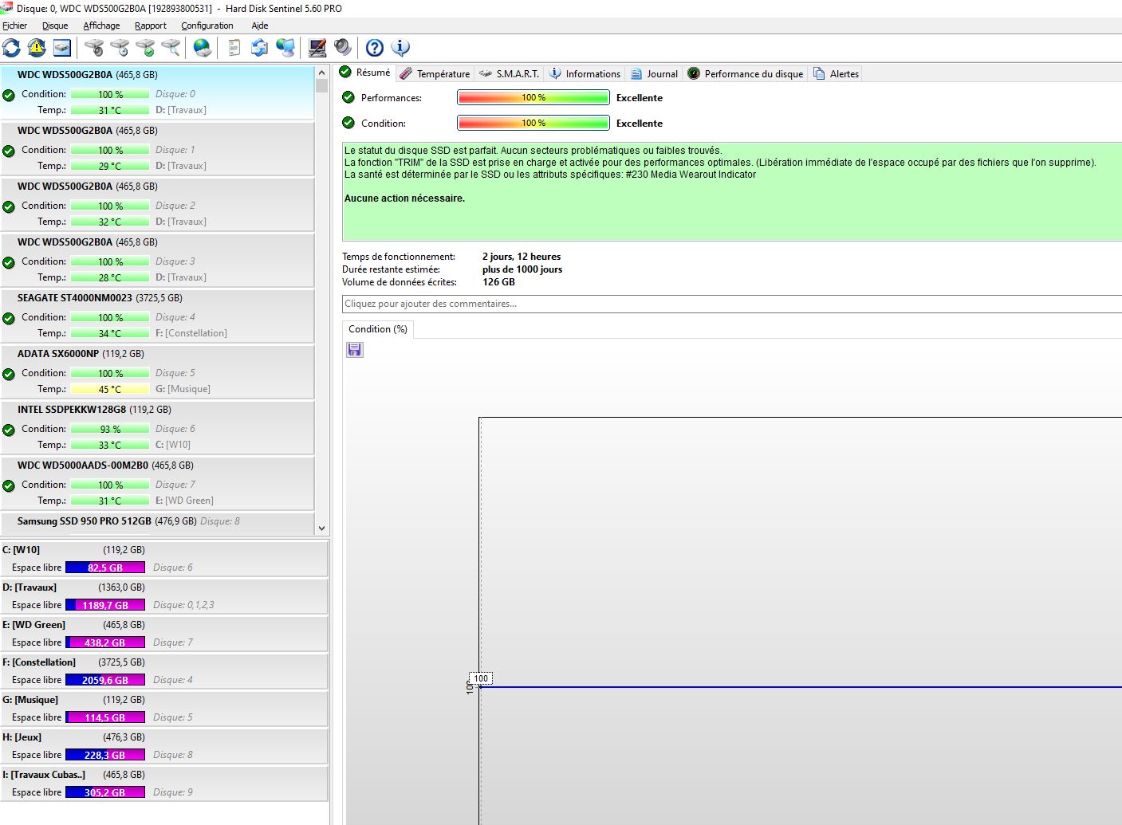Click the refresh icon with yellow warning sign
Screen dimensions: 1122x825
(x=37, y=48)
